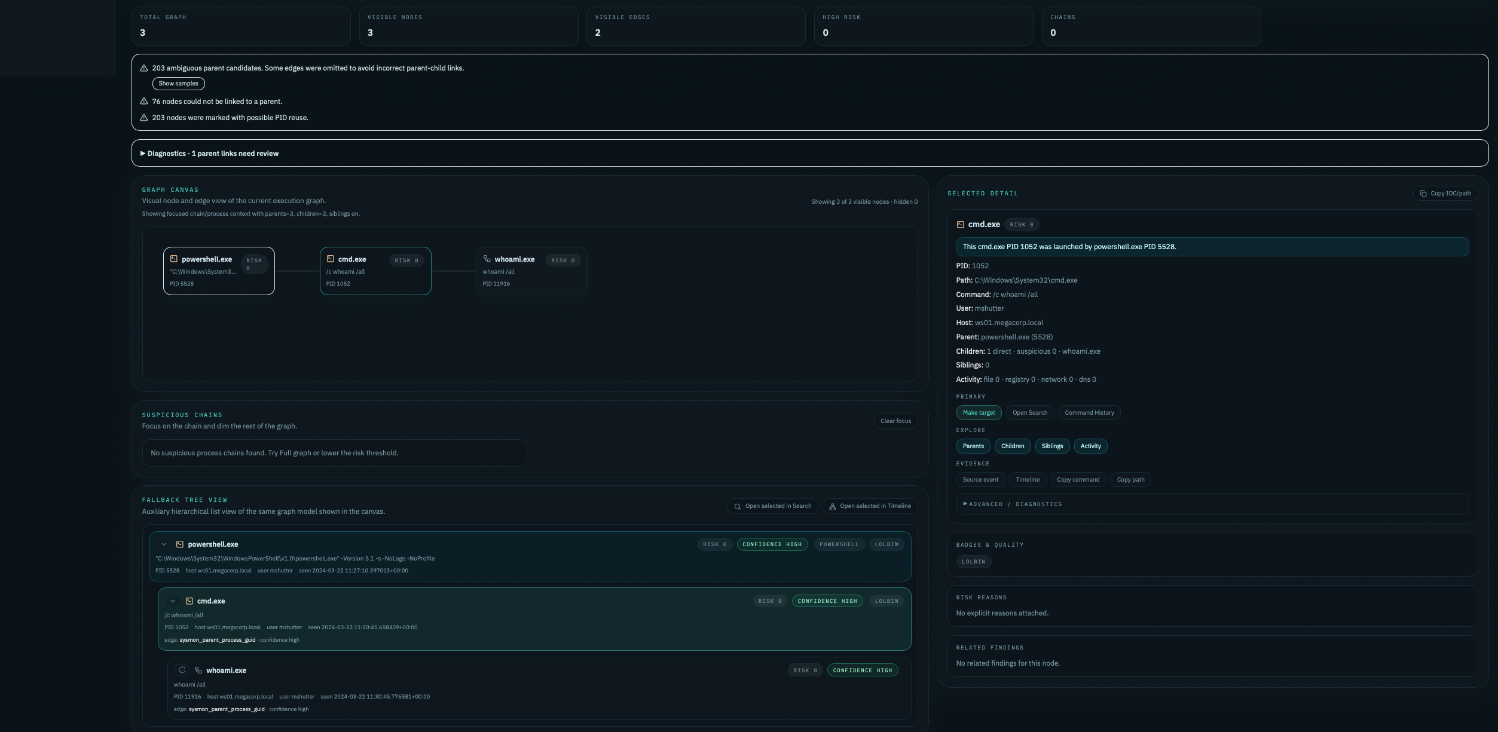Click the circle marker on whoami.exe tree row
1498x732 pixels.
coord(182,670)
